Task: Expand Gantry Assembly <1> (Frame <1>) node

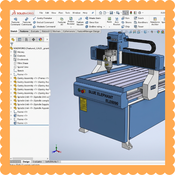Action: click(x=11, y=78)
